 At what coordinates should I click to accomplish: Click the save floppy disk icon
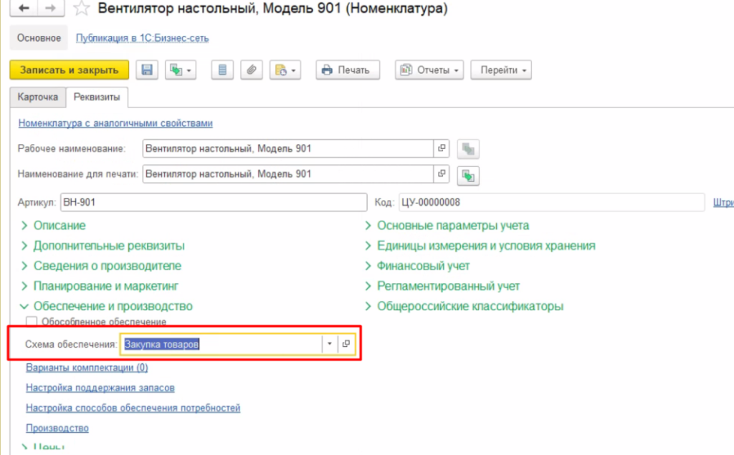pos(147,70)
